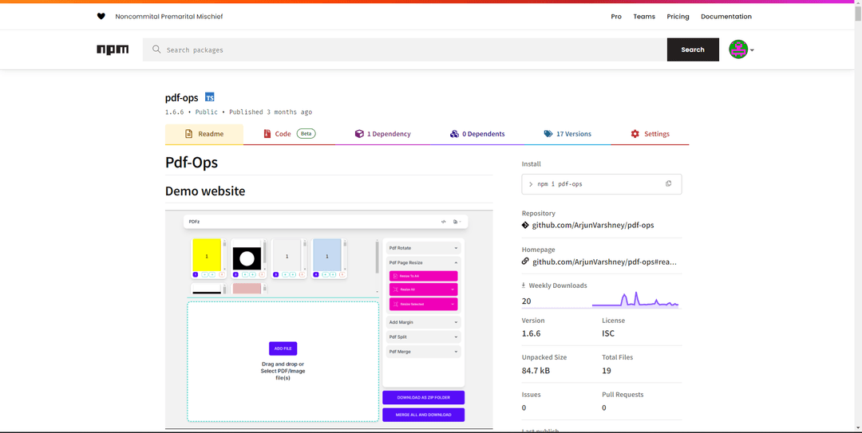Click the pdf-ops package title

click(182, 98)
